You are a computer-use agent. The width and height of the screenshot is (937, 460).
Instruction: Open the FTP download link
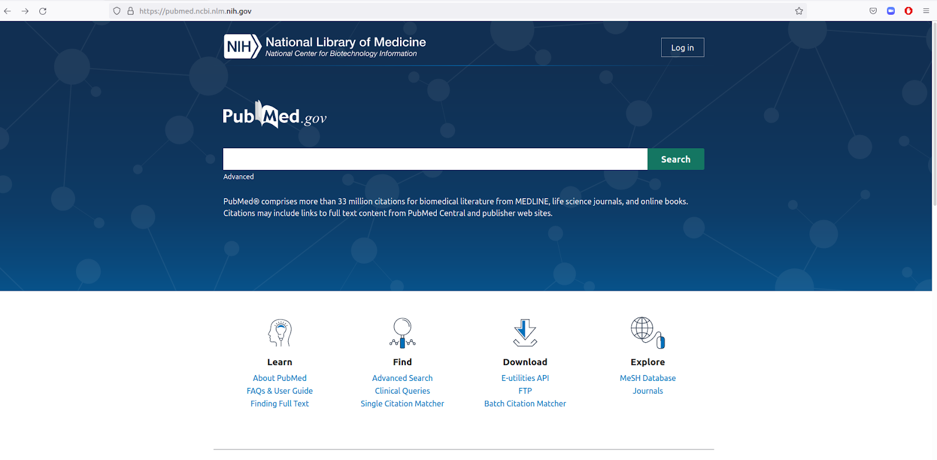pyautogui.click(x=525, y=391)
